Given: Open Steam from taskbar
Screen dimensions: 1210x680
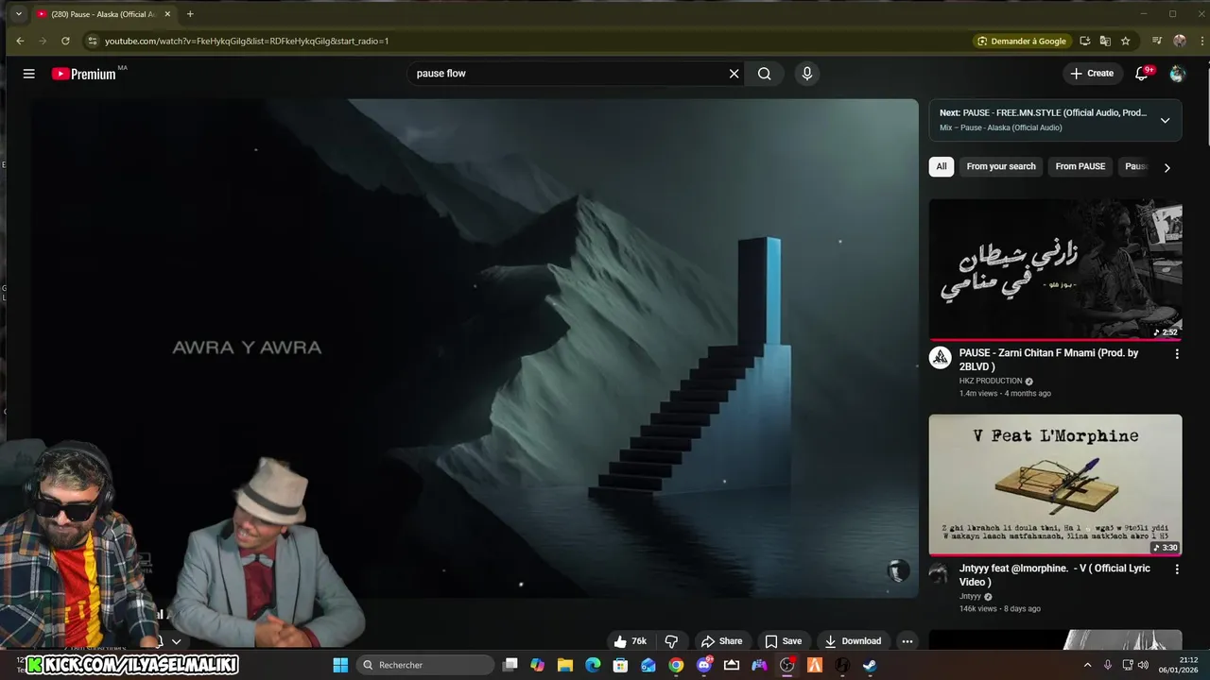Looking at the screenshot, I should click(870, 665).
